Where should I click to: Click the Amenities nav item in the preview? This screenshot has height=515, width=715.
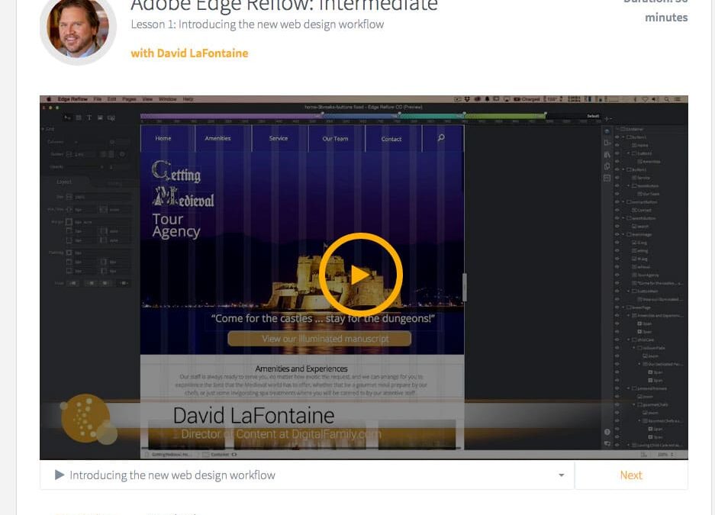click(x=217, y=139)
